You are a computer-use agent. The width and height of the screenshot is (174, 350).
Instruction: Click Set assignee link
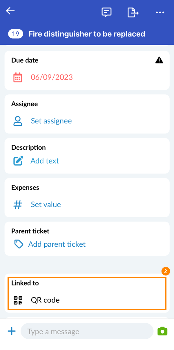coord(51,121)
